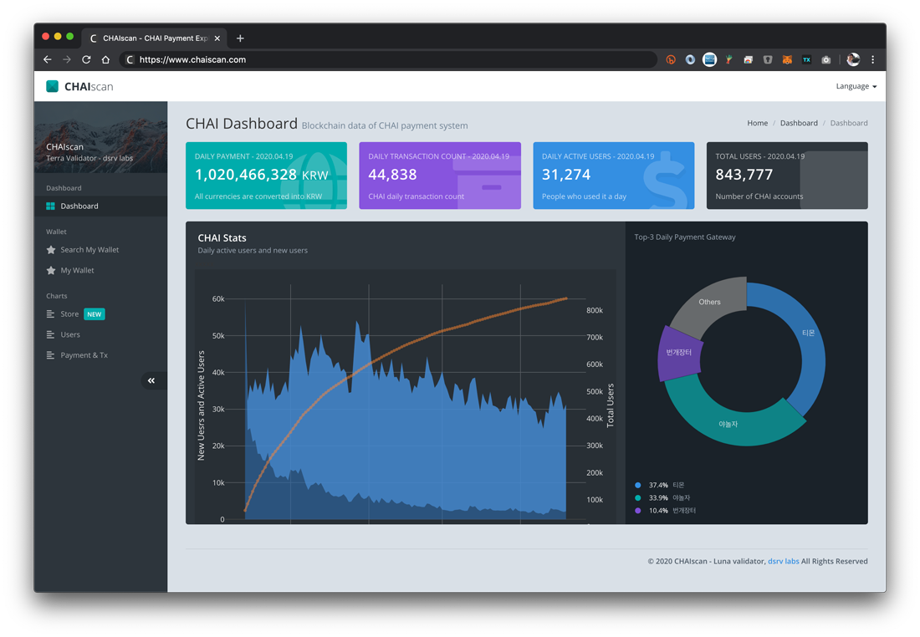The image size is (920, 637).
Task: Open Dashboard in the sidebar menu
Action: (x=100, y=206)
